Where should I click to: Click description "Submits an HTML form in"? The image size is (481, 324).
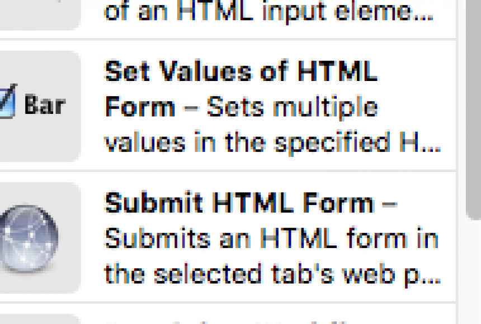[272, 239]
